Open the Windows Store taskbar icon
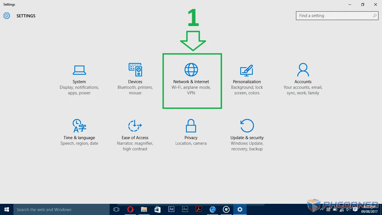The width and height of the screenshot is (382, 215). coord(157,209)
